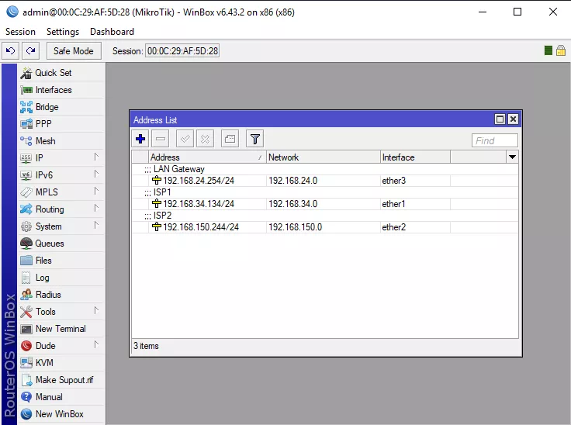Expand the Tools submenu
Screen dimensions: 571x425
[61, 312]
